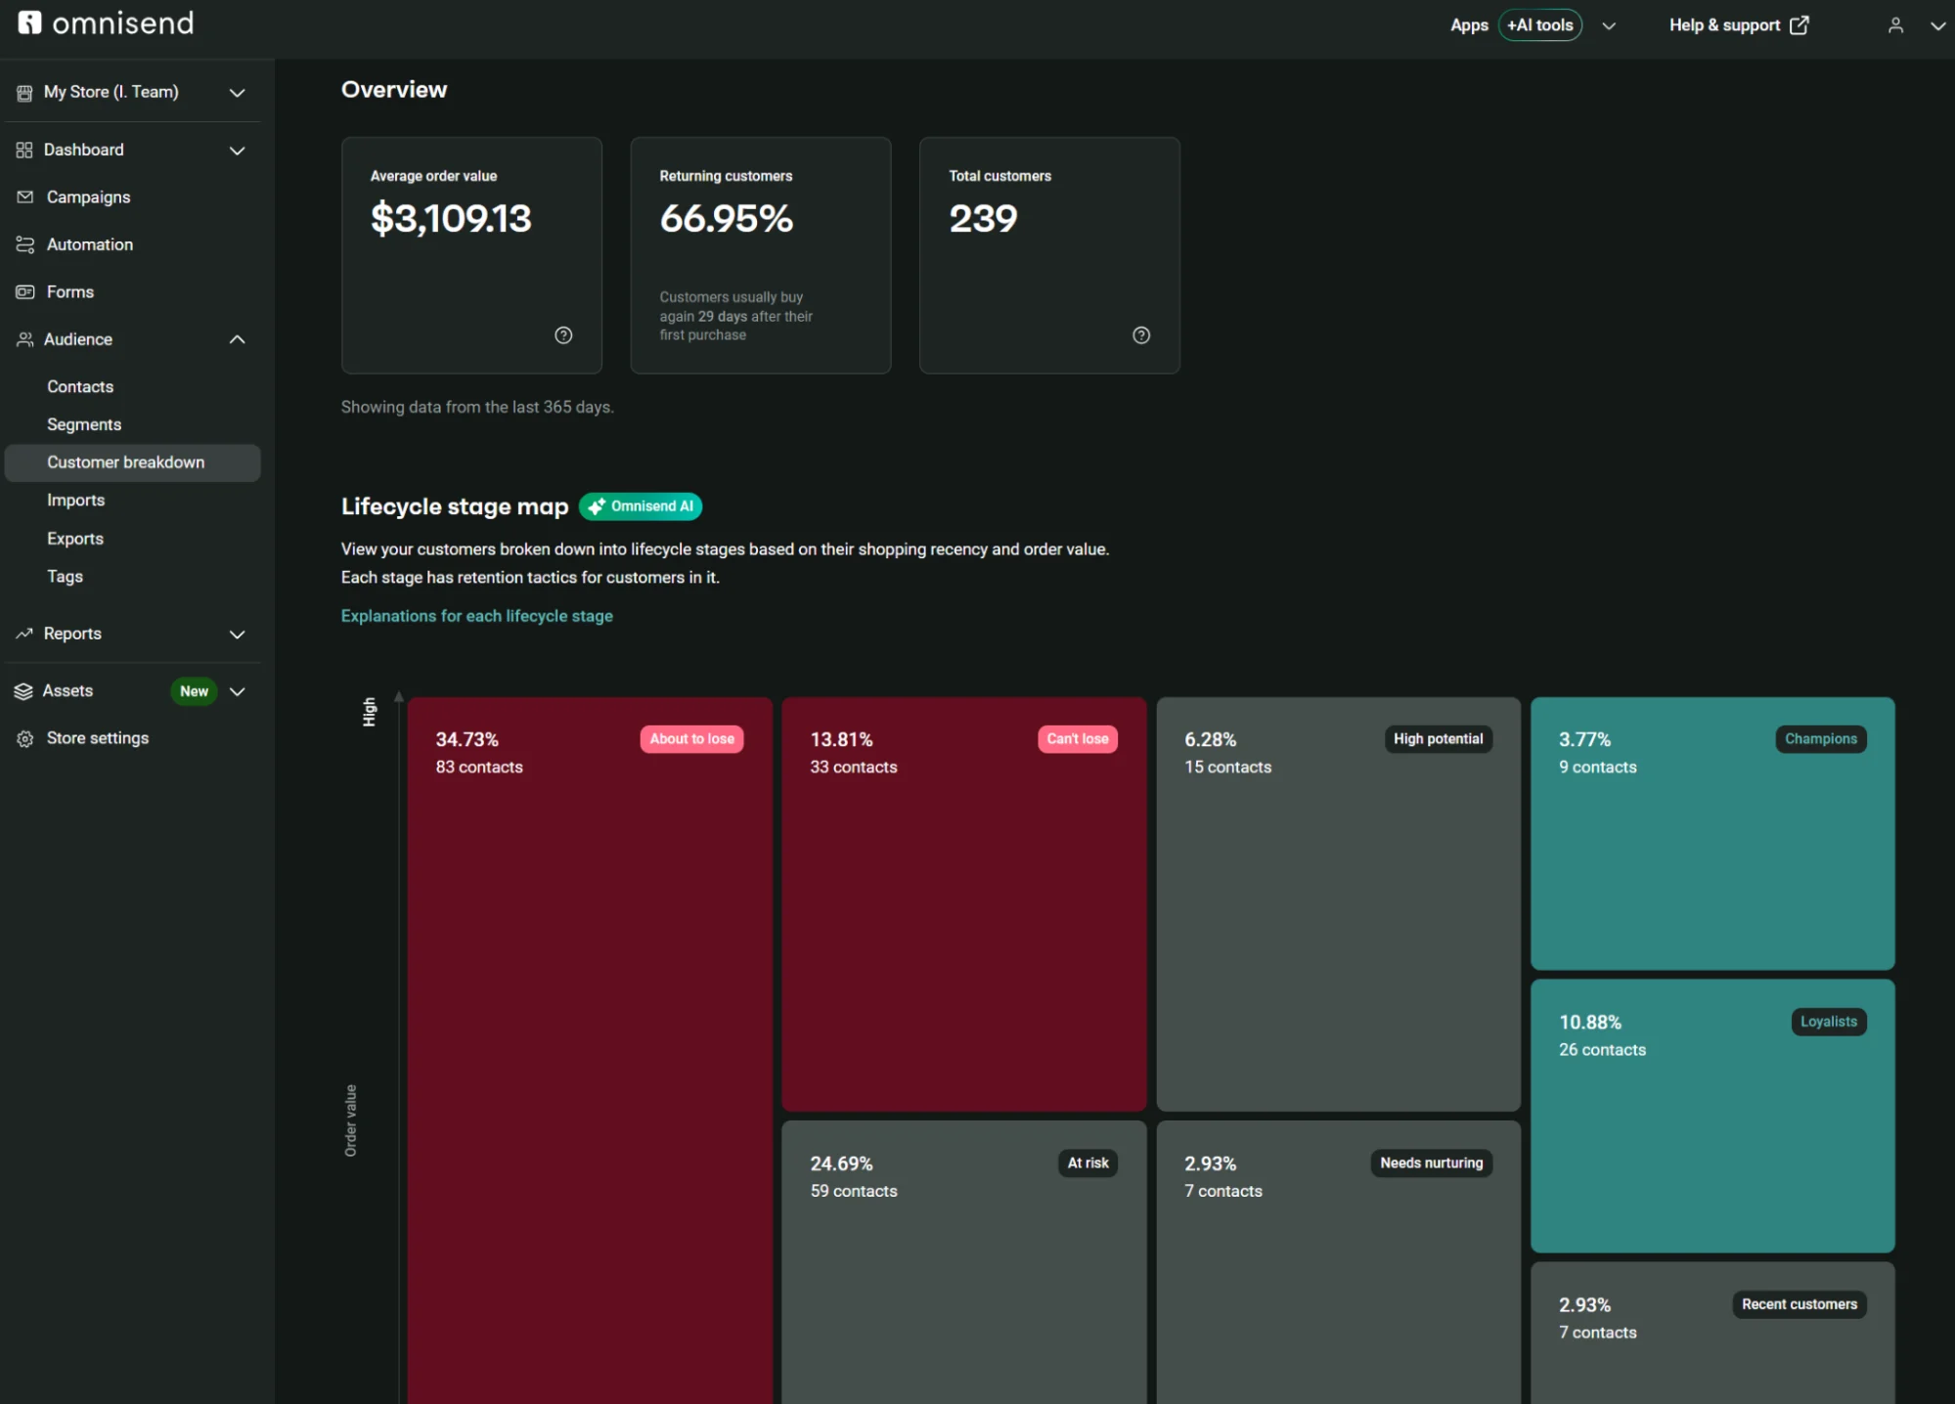Open the Apps menu in header
The height and width of the screenshot is (1404, 1955).
(x=1469, y=25)
